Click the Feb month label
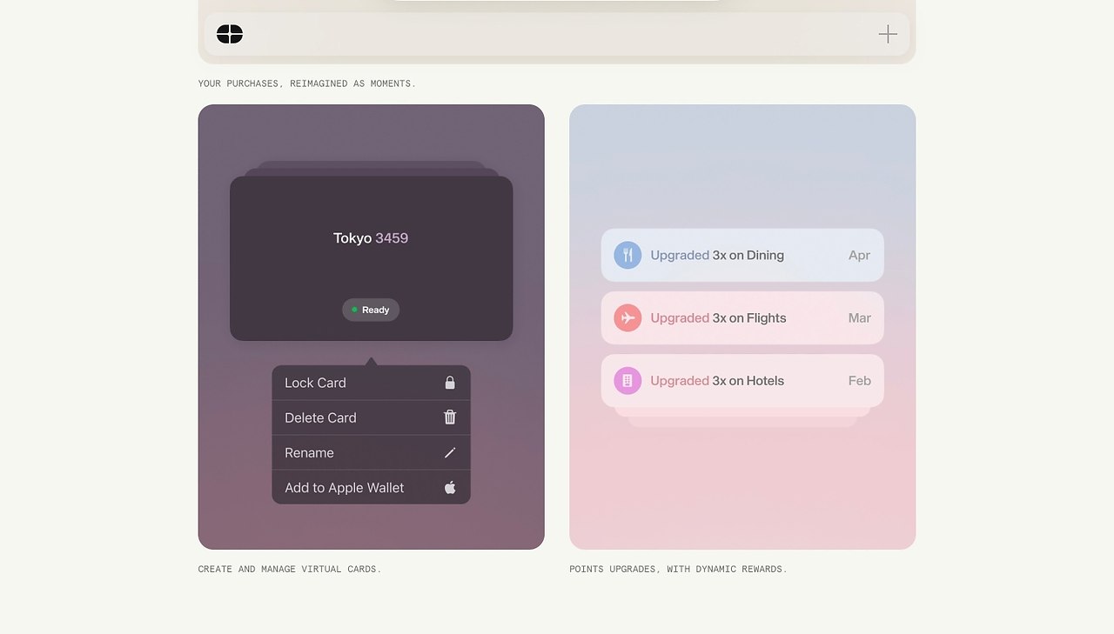The width and height of the screenshot is (1114, 634). pos(859,380)
